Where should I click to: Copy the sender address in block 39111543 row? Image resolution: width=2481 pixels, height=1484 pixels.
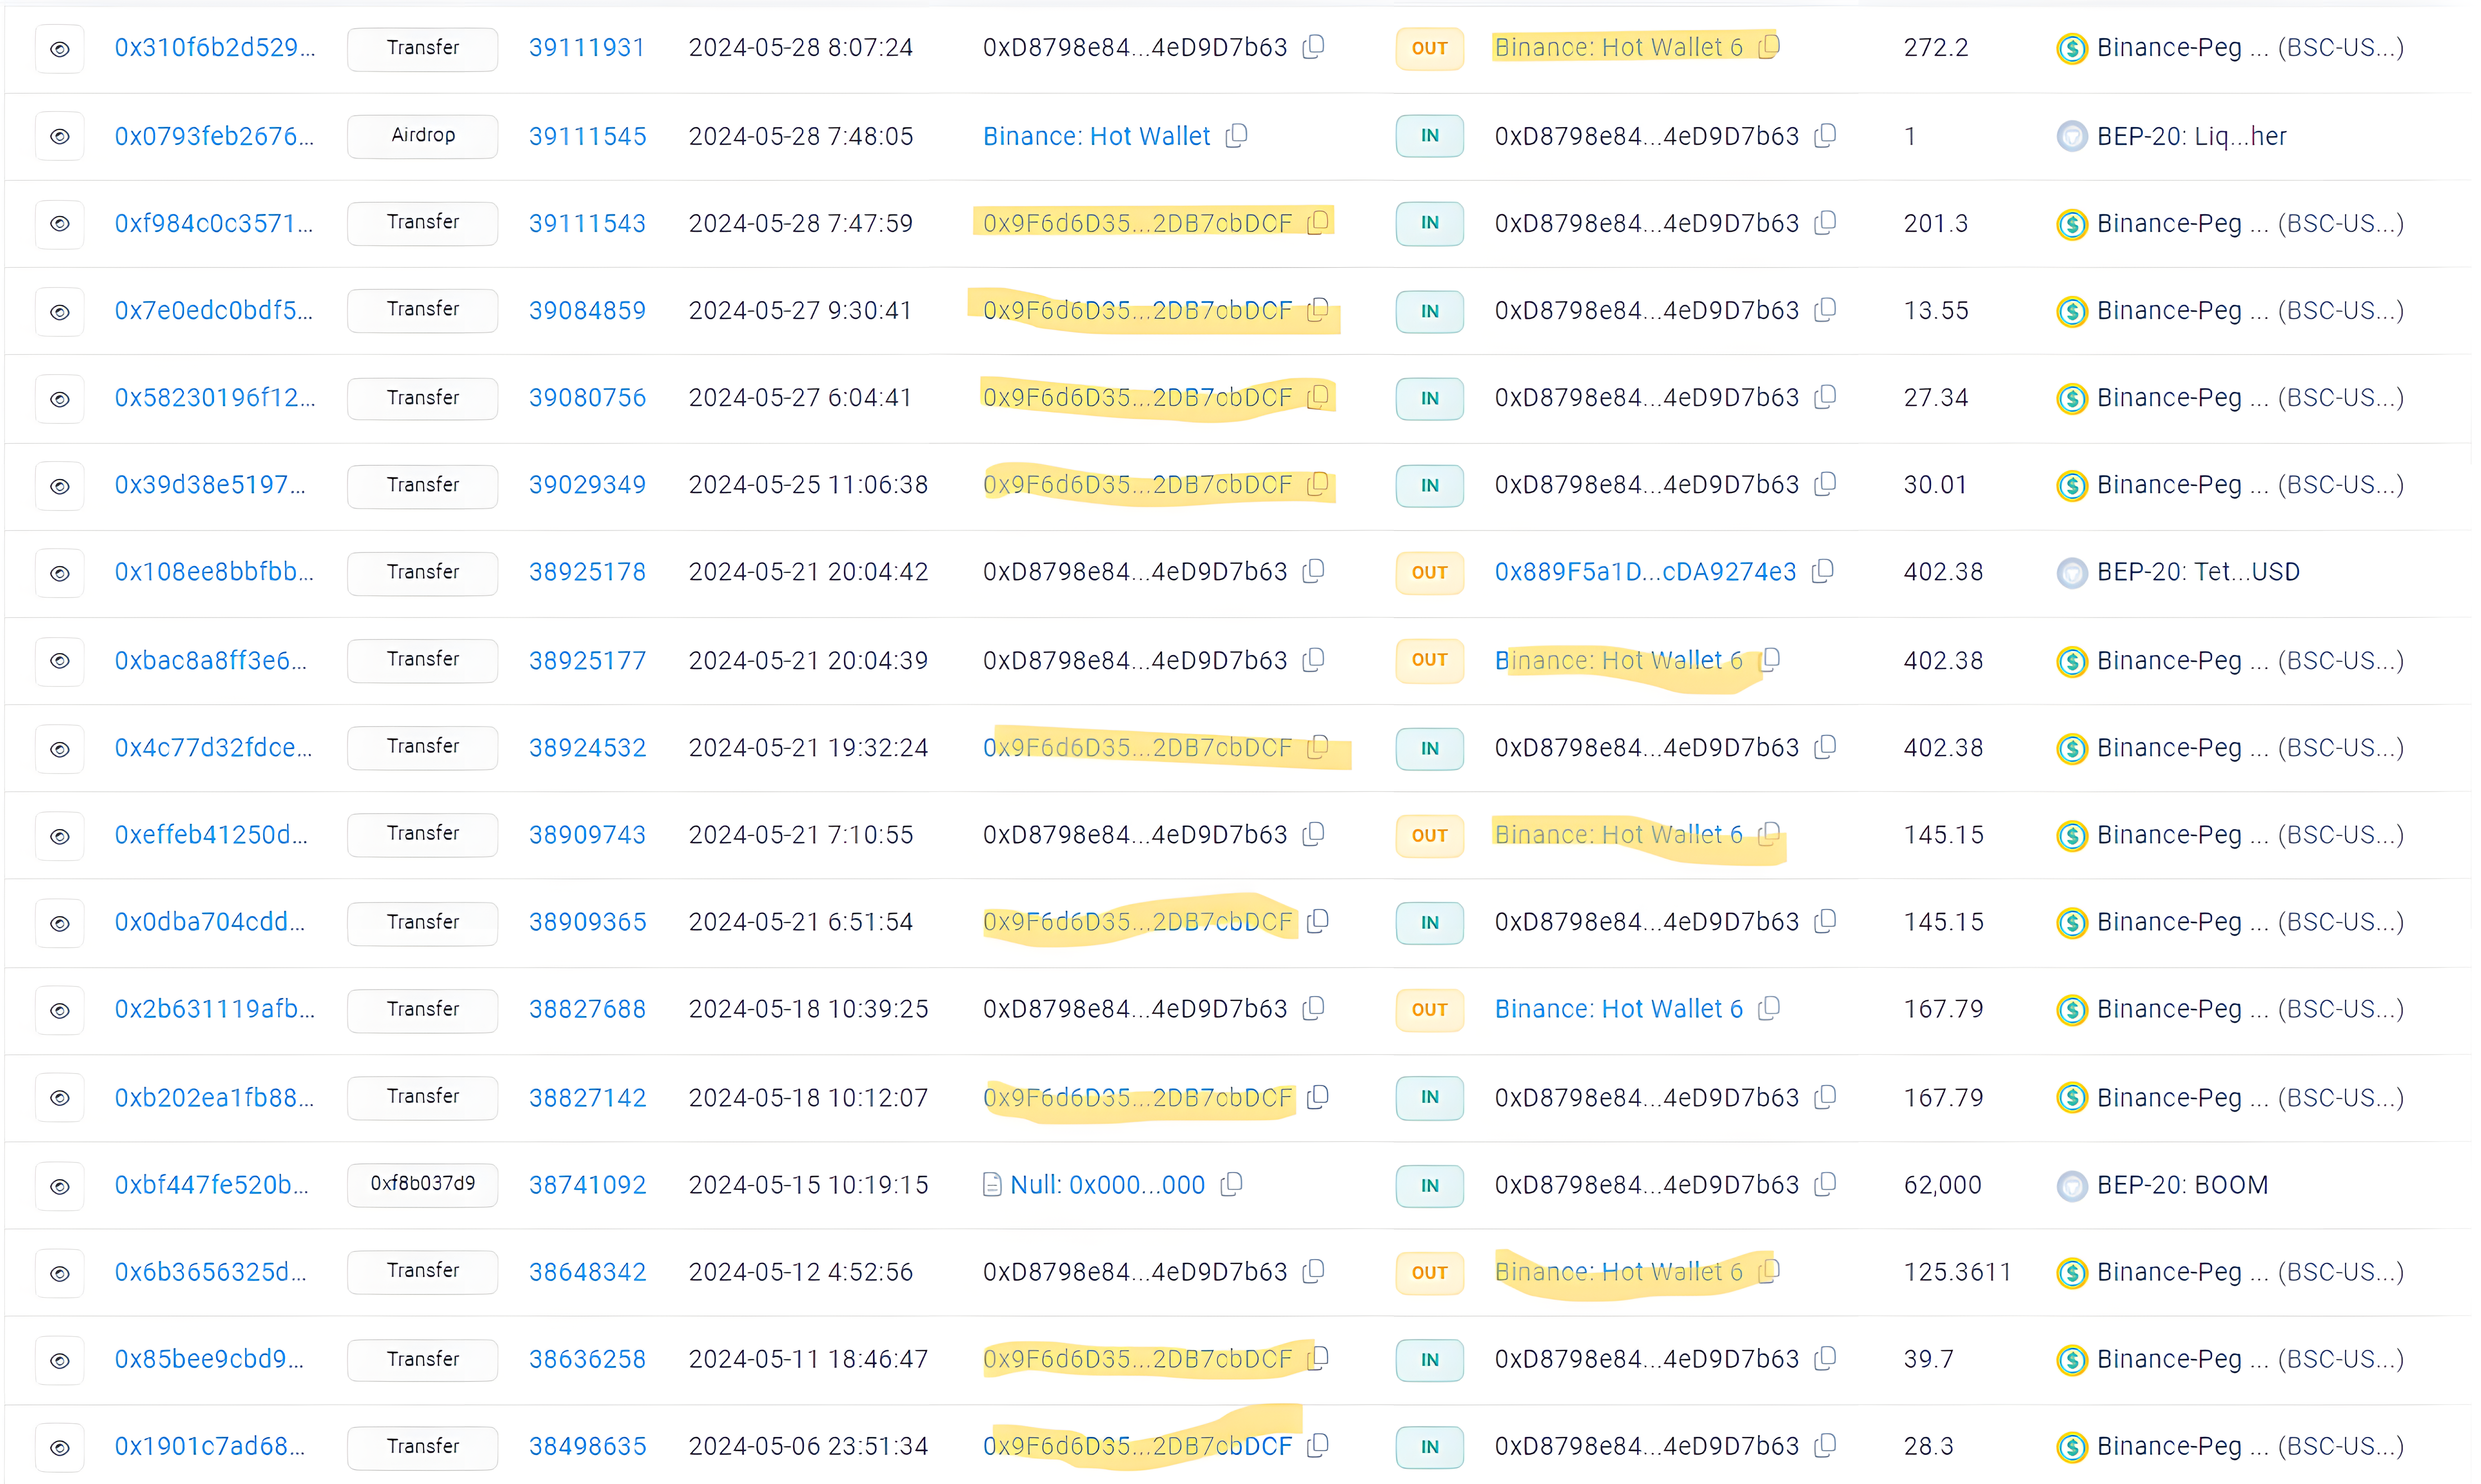point(1319,222)
